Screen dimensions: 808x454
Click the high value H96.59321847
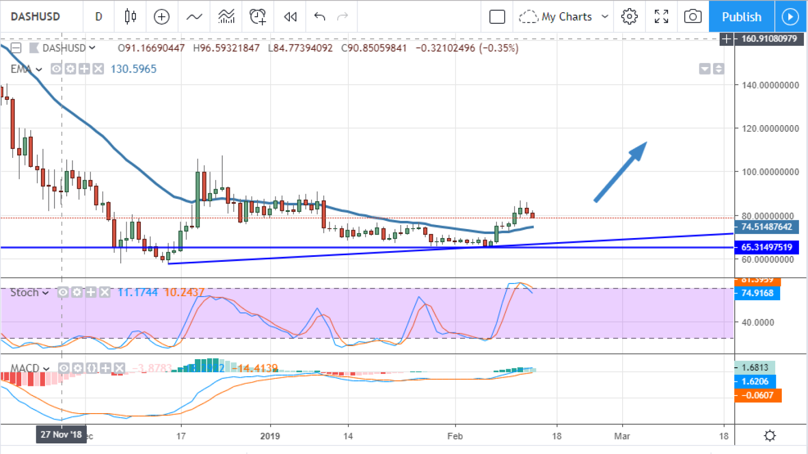[x=226, y=48]
